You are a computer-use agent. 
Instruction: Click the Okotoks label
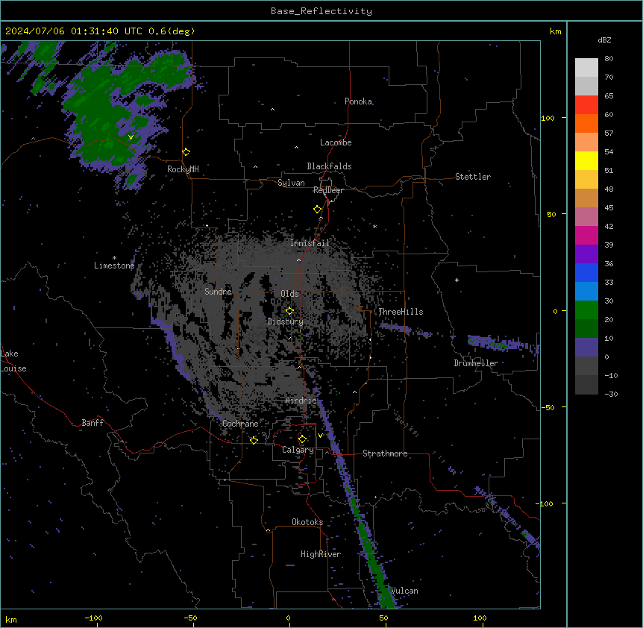pyautogui.click(x=307, y=522)
